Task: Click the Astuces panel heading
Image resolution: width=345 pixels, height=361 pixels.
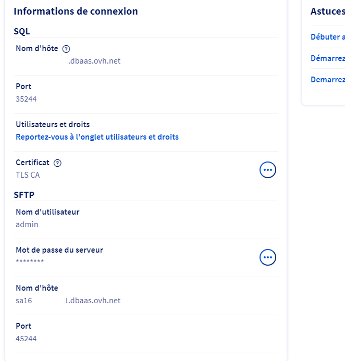Action: 327,11
